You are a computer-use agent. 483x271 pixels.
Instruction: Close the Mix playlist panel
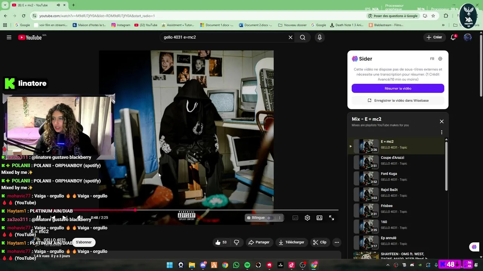point(441,122)
